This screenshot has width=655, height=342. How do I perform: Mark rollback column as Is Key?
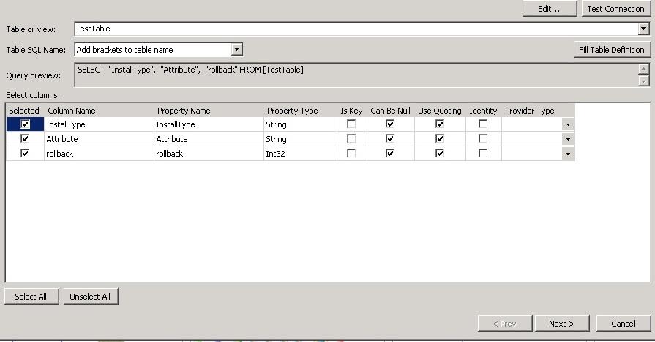(351, 153)
